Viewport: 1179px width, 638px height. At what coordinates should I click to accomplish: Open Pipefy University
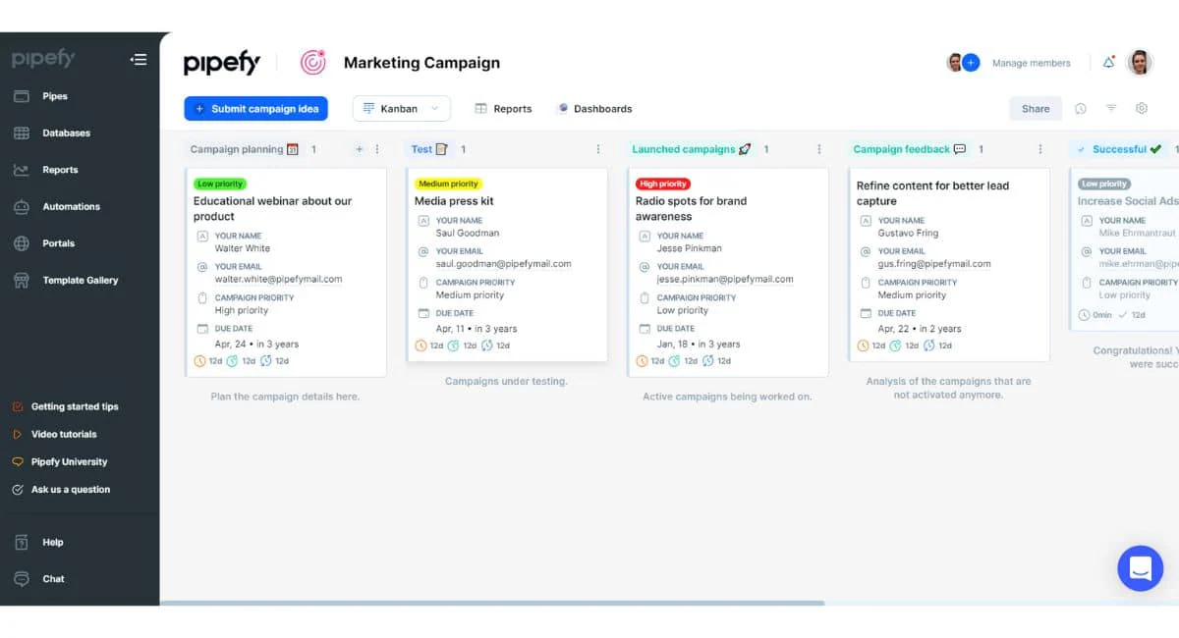[69, 461]
